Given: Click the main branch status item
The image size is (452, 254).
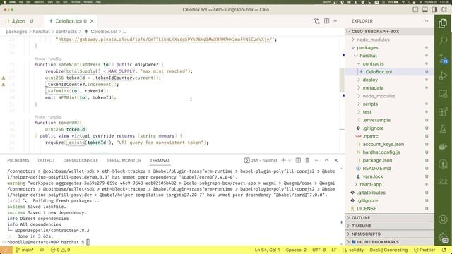Looking at the screenshot, I should click(25, 250).
